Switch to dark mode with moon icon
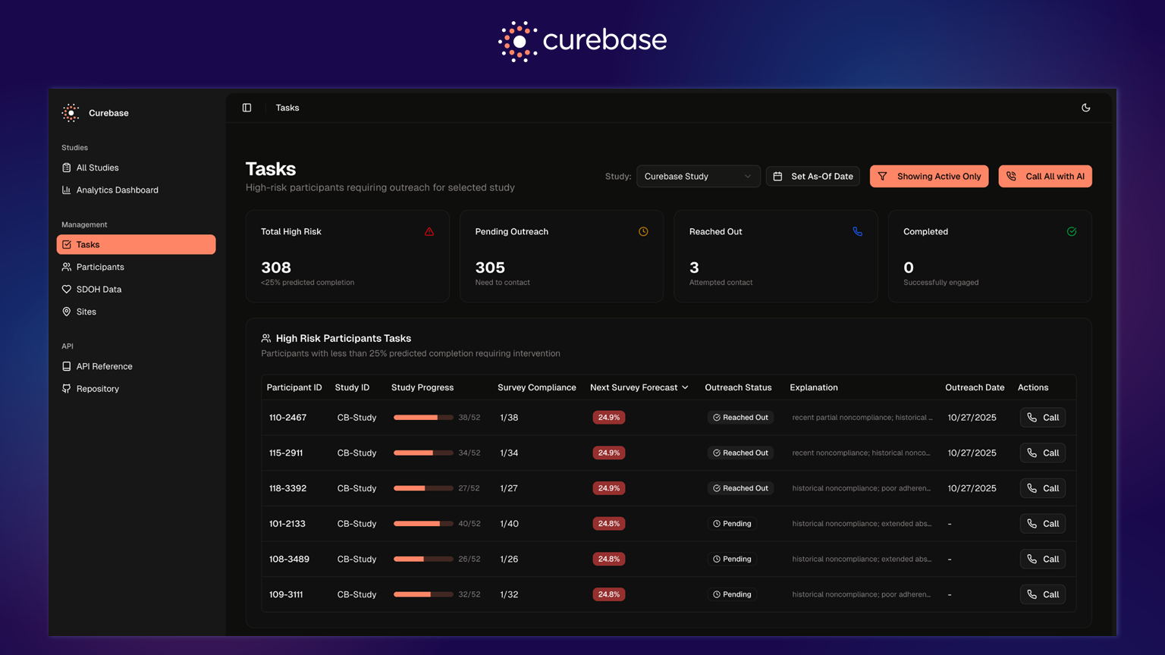The image size is (1165, 655). 1085,108
